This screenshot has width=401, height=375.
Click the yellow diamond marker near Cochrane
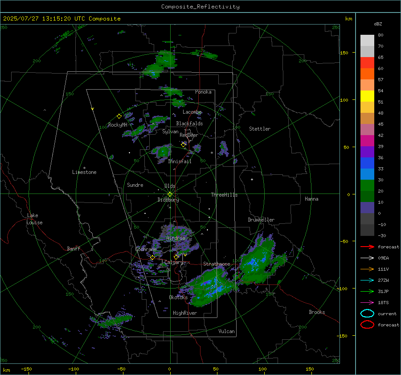152,257
